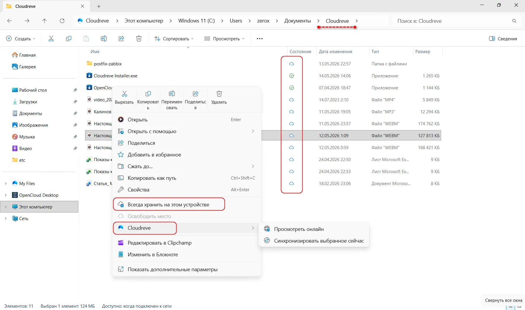Viewport: 525px width, 310px height.
Task: Click the Этот компьютер breadcrumb segment
Action: [144, 21]
